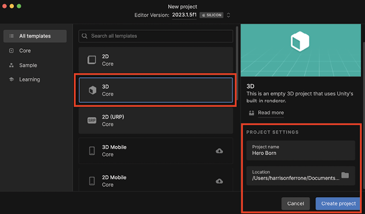Click the PROJECT SETTINGS heading
This screenshot has height=214, width=365.
(273, 132)
